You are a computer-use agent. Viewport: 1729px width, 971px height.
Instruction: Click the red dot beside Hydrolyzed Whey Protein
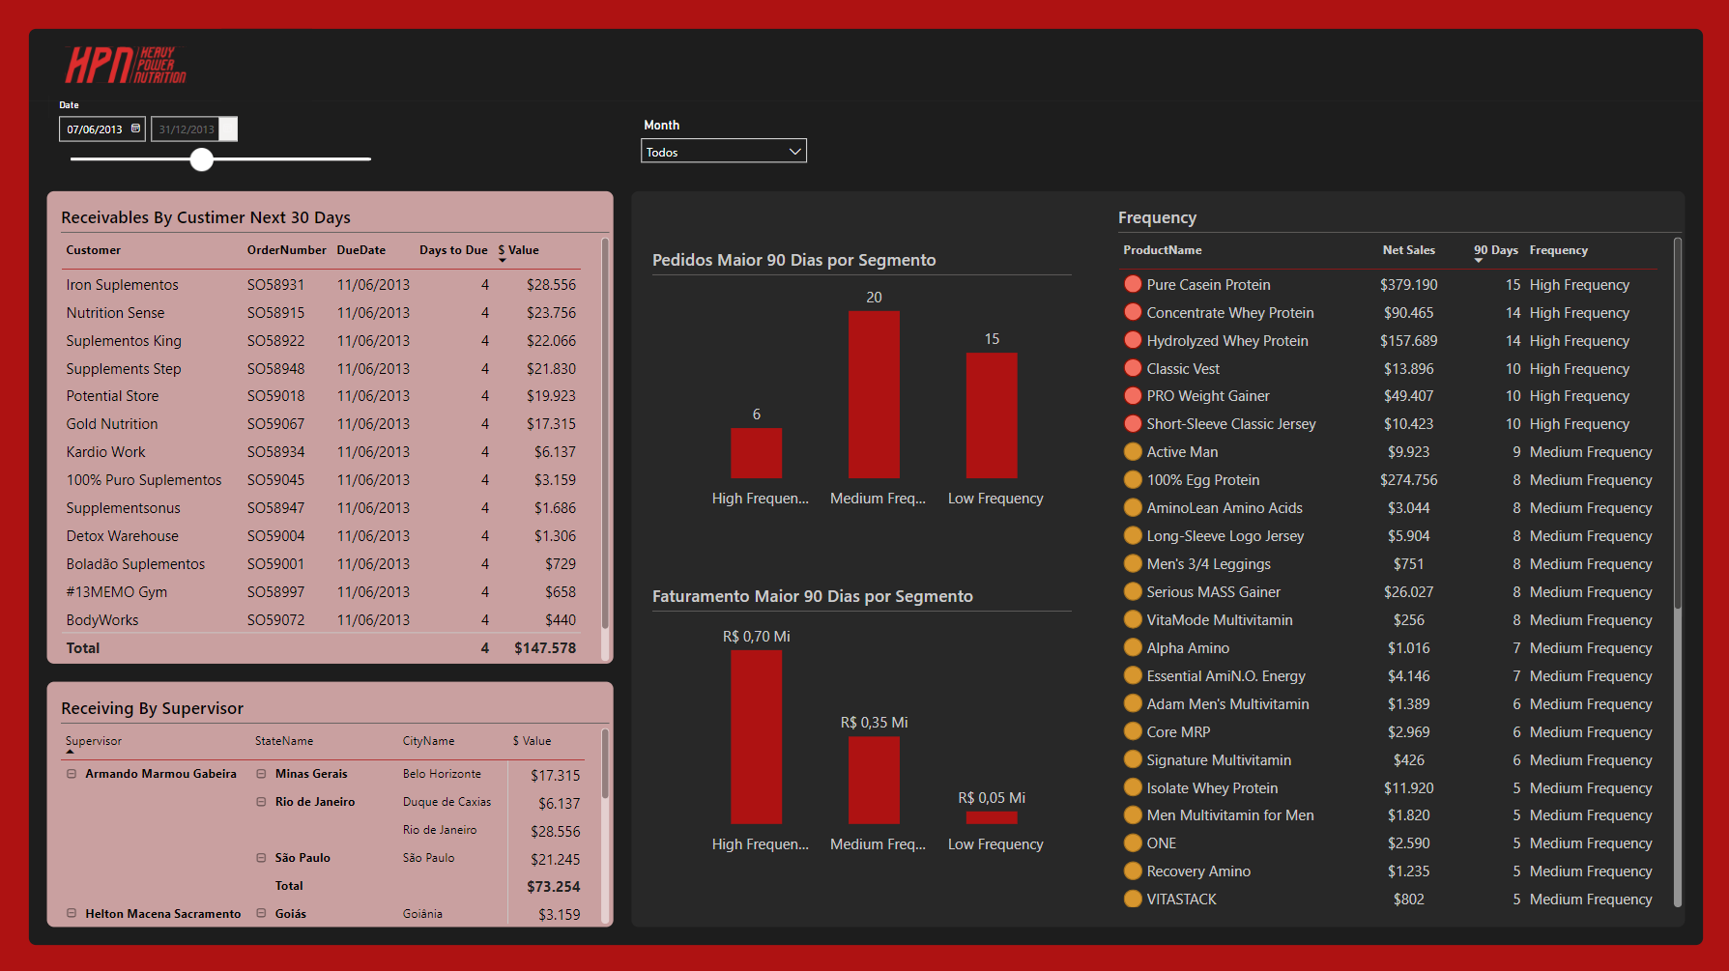1133,340
